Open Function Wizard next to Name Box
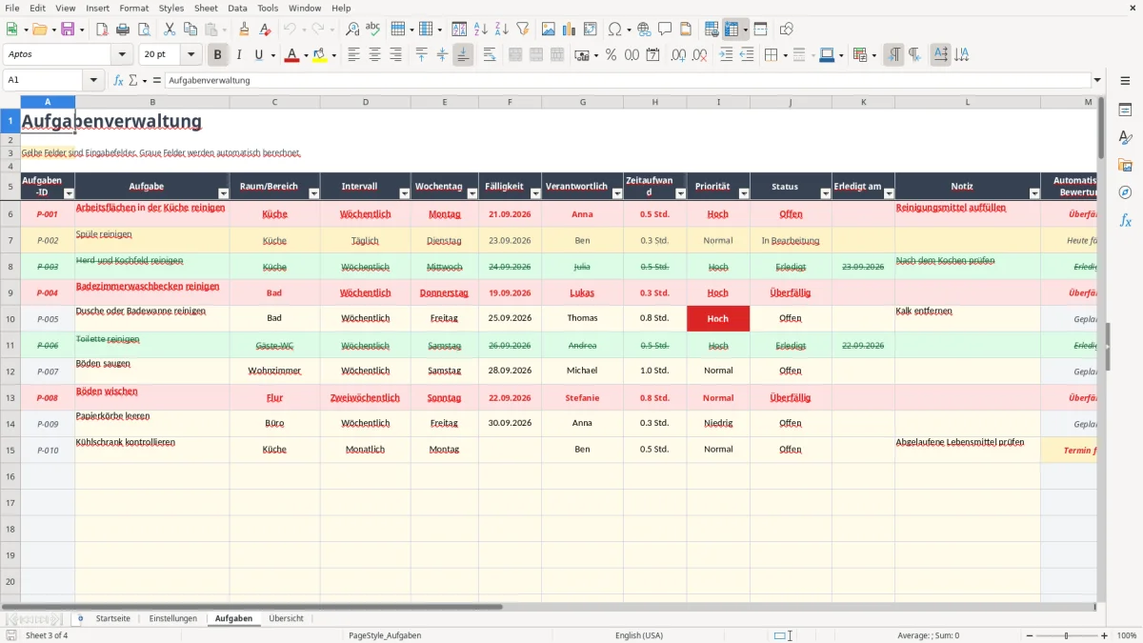The image size is (1143, 643). tap(118, 81)
